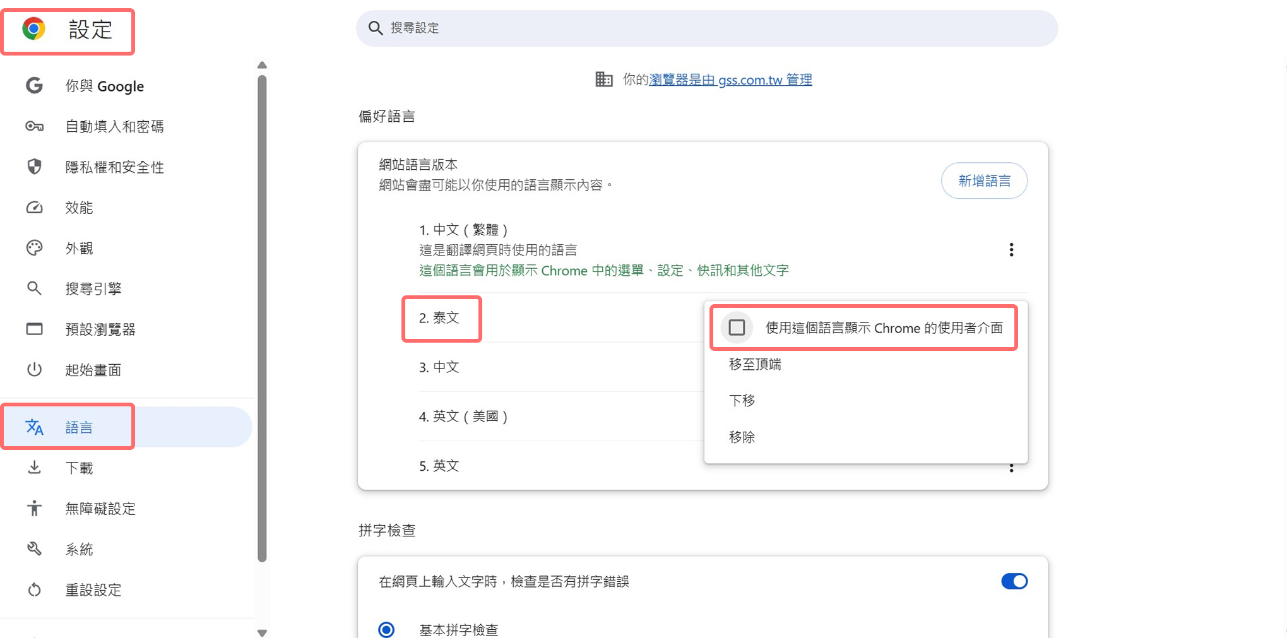Select the 自動填入和密碼 key icon

pyautogui.click(x=34, y=126)
